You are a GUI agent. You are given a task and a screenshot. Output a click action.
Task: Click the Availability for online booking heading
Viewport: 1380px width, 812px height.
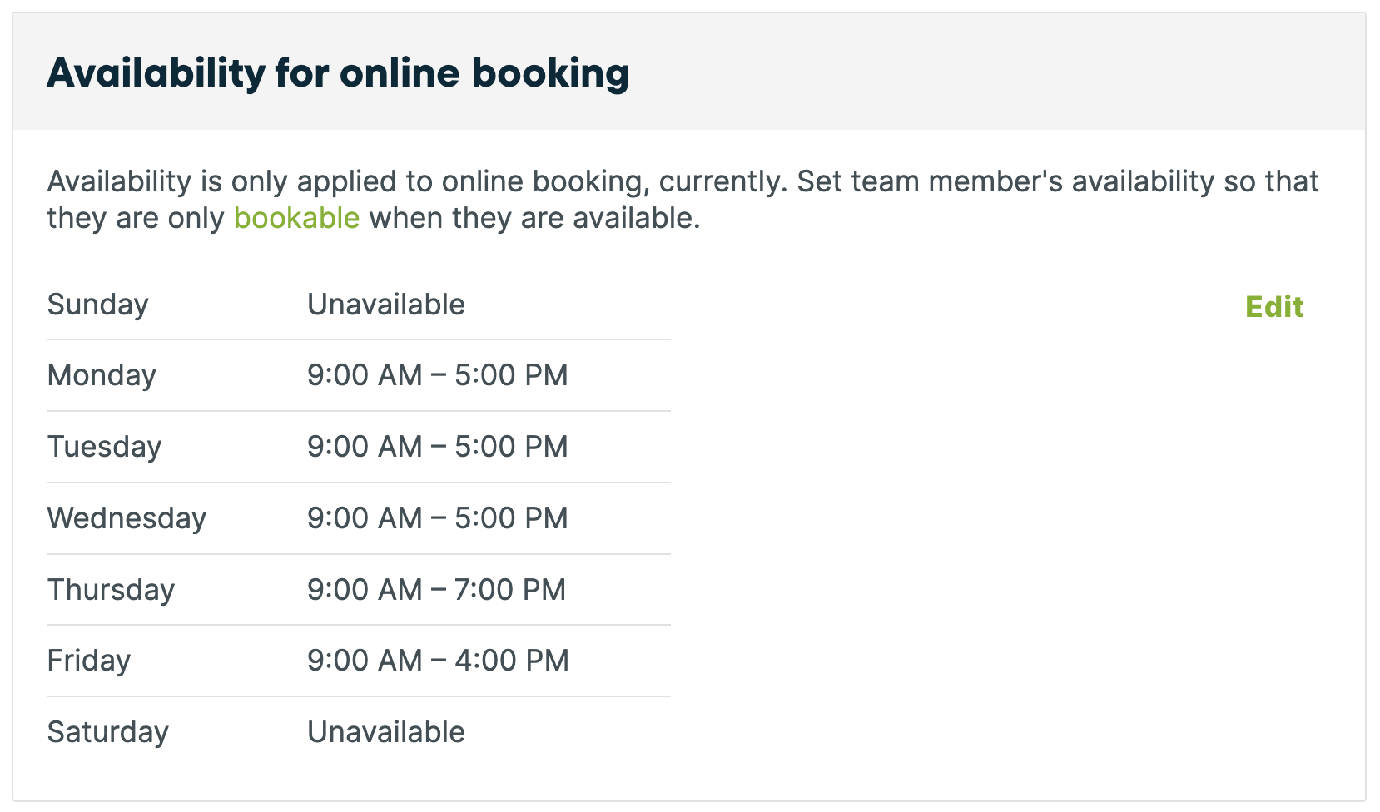tap(338, 73)
